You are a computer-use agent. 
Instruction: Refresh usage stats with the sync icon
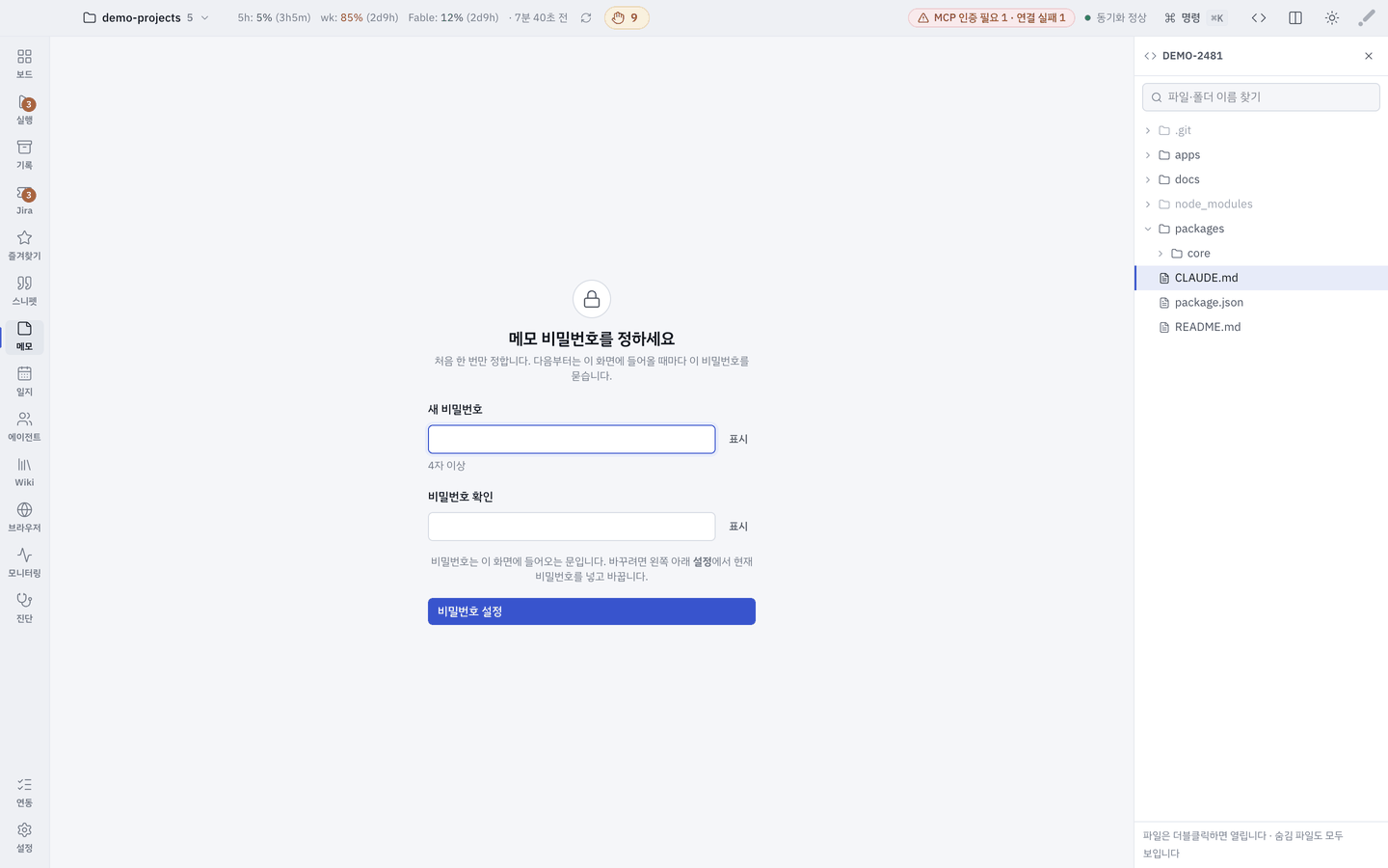[586, 17]
